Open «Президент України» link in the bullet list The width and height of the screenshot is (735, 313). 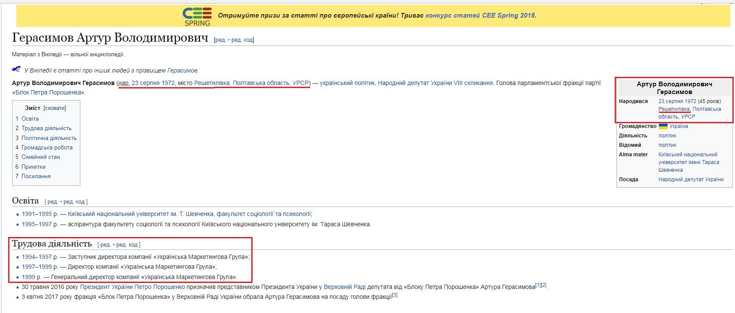107,287
